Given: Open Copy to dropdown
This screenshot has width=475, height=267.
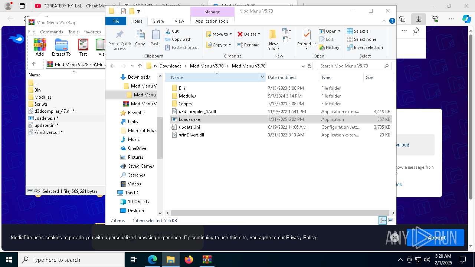Looking at the screenshot, I should coord(219,45).
